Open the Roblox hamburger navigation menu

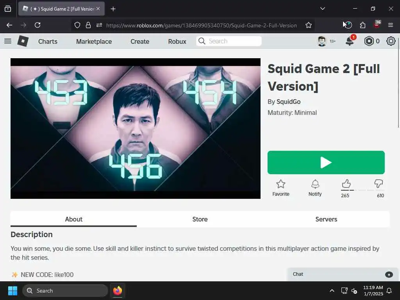8,41
